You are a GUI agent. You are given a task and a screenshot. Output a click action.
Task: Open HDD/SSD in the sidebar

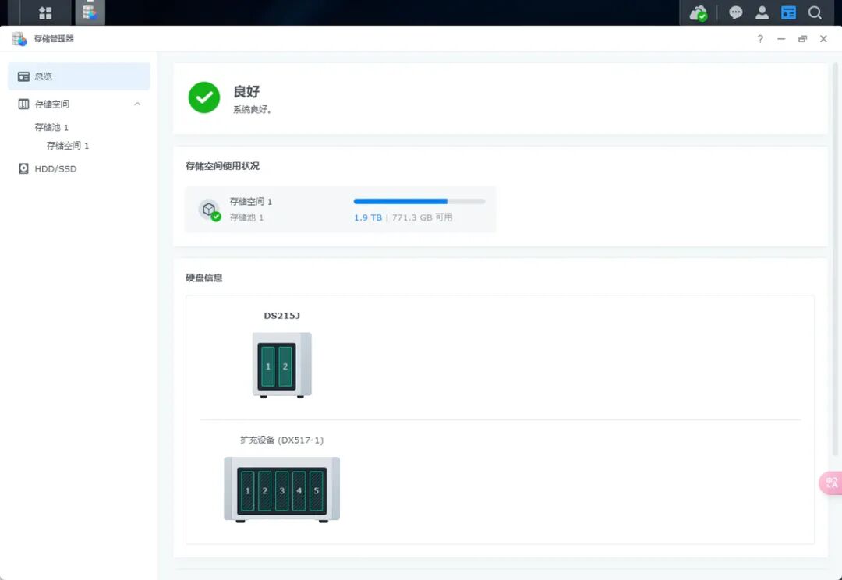point(56,168)
